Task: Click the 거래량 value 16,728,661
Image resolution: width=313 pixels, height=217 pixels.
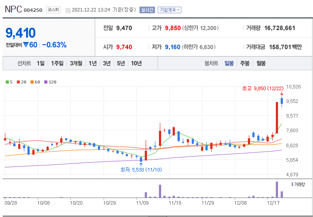Action: coord(280,28)
